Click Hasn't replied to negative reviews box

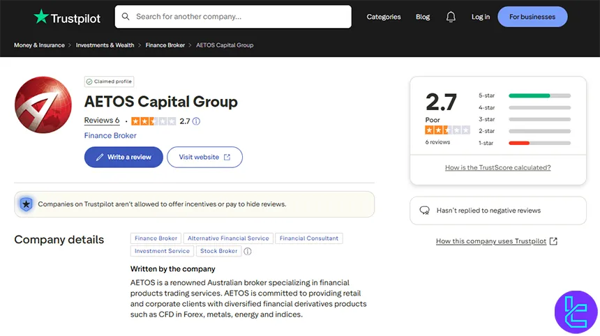point(498,211)
